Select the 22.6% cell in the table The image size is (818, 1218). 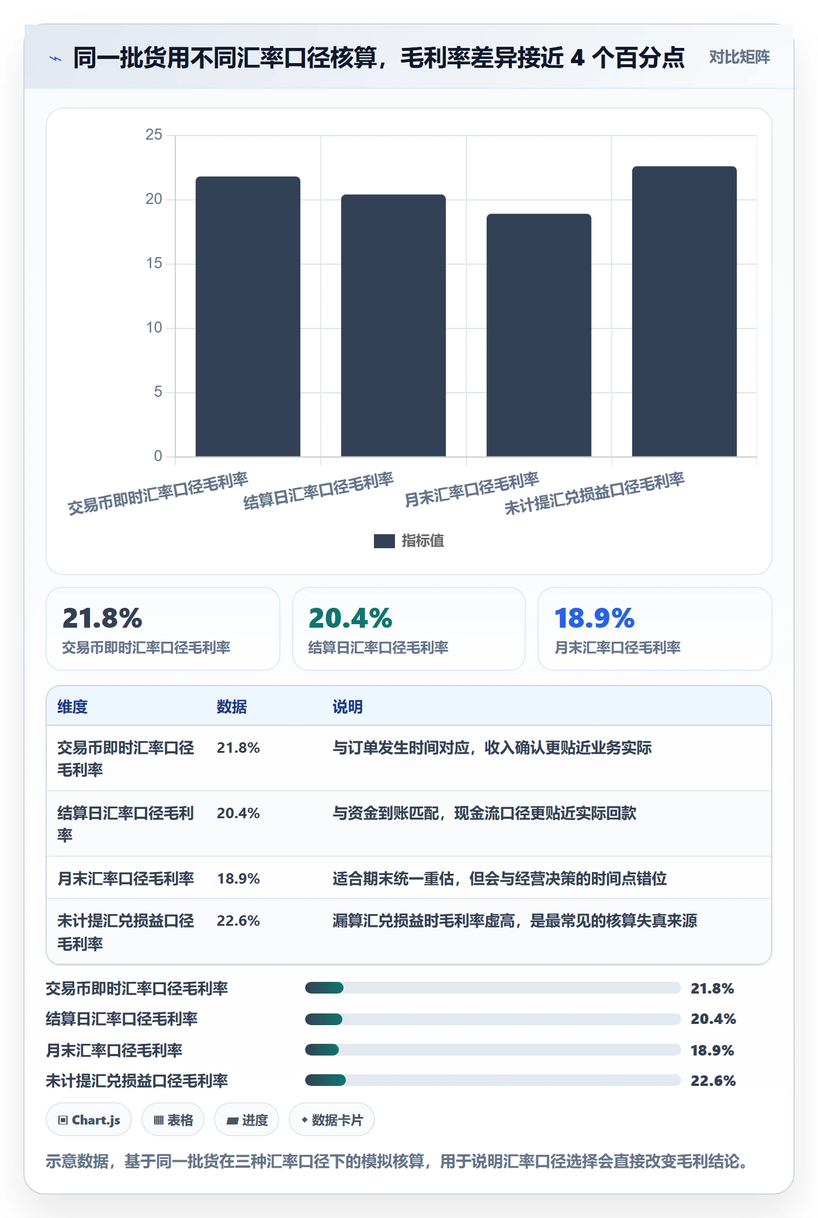click(x=238, y=921)
